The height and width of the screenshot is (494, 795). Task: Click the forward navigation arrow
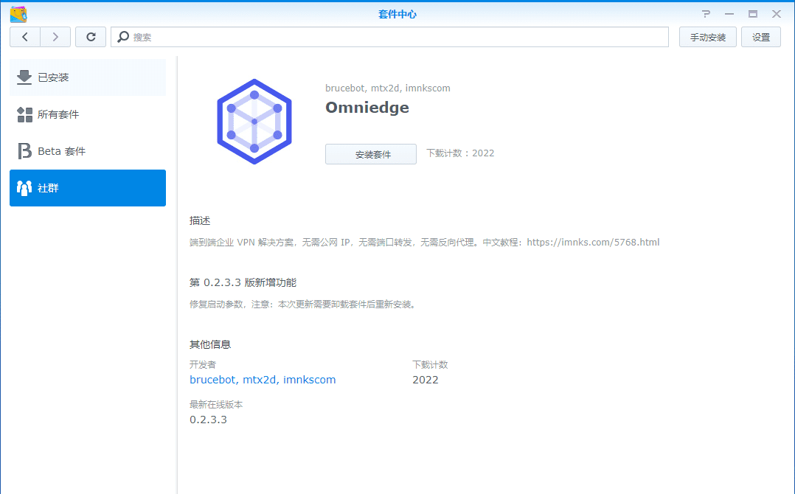coord(55,37)
